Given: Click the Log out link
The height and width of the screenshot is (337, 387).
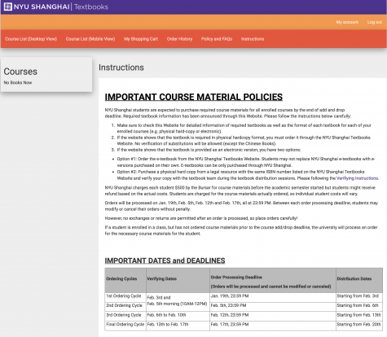Looking at the screenshot, I should coord(375,22).
